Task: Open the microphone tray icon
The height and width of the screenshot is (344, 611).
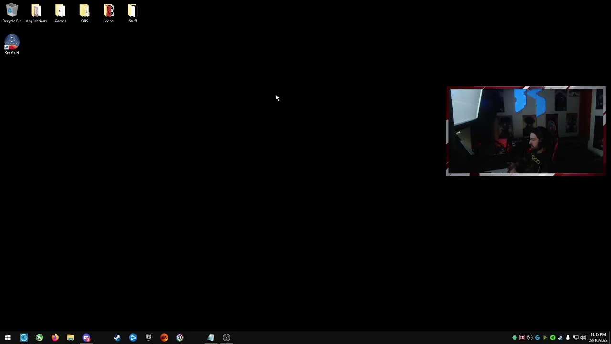Action: tap(568, 338)
